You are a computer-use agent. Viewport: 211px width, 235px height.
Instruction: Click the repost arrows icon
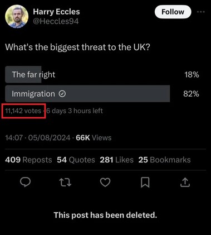(x=65, y=182)
